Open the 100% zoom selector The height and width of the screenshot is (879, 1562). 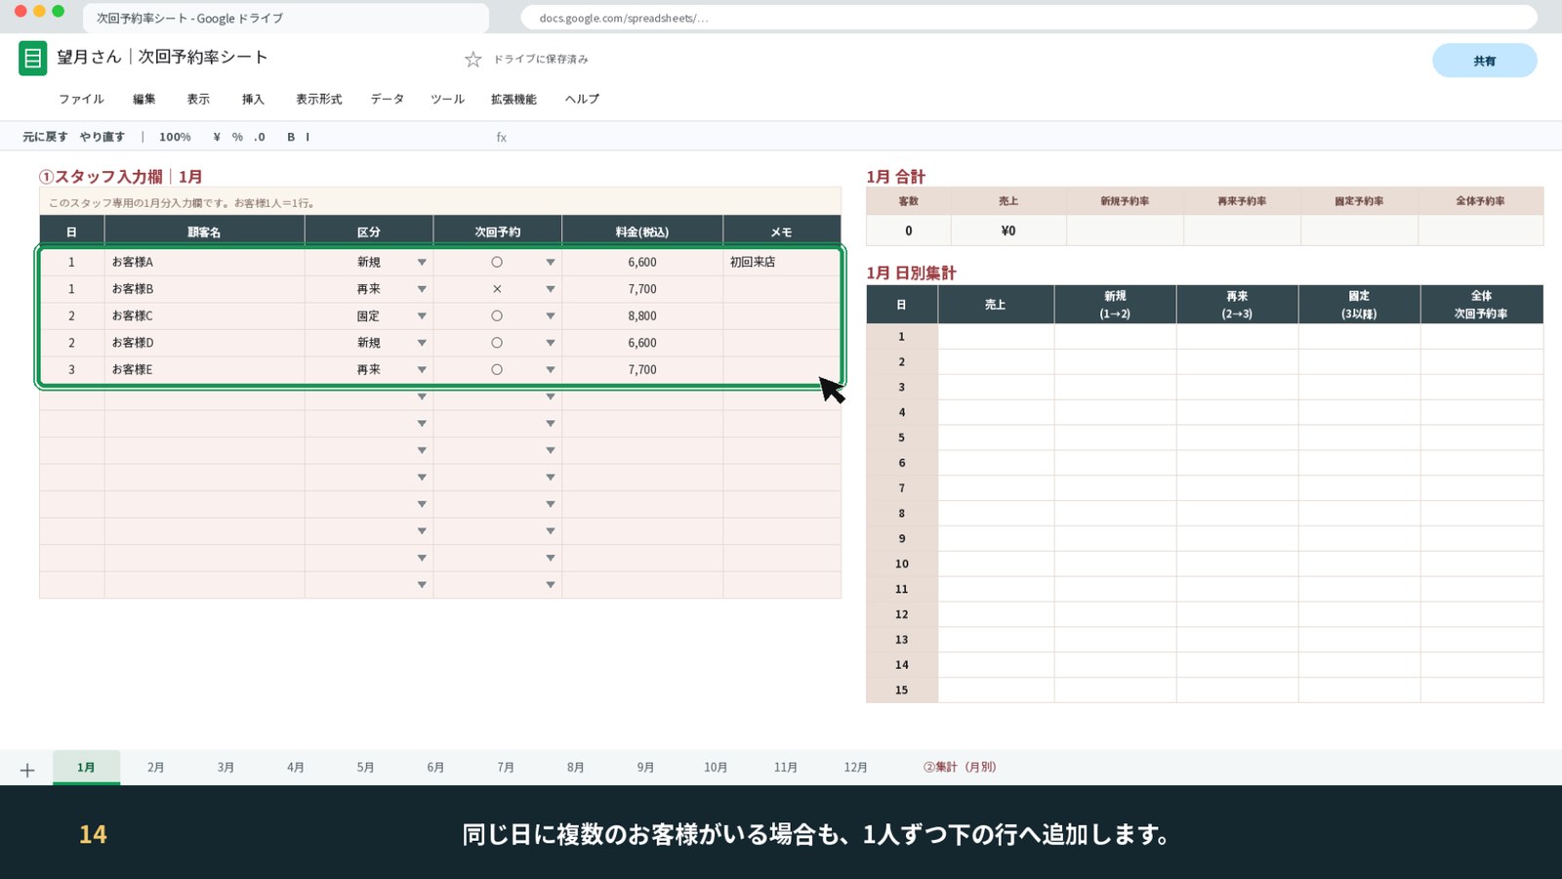pyautogui.click(x=175, y=138)
